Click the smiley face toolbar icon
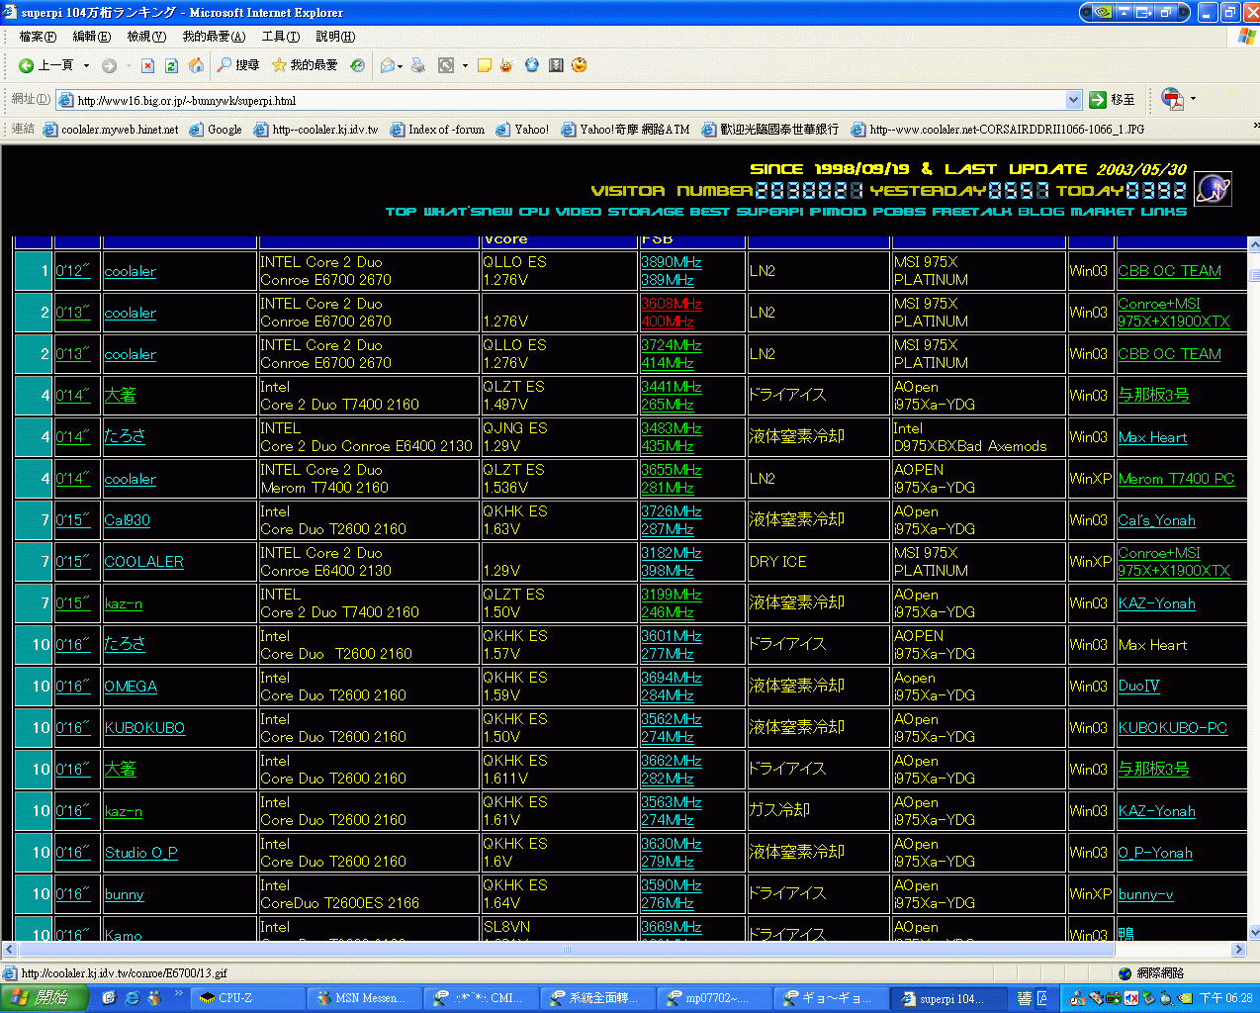 point(580,65)
